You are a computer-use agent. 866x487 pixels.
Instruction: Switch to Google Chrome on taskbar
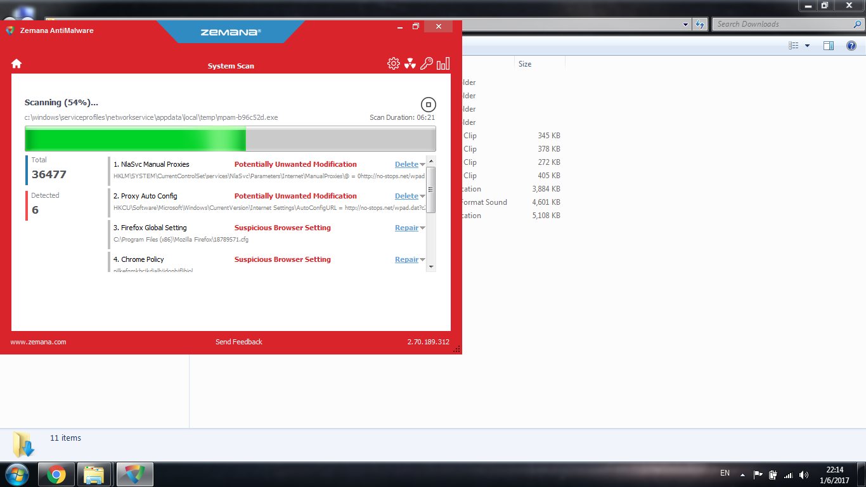tap(56, 474)
